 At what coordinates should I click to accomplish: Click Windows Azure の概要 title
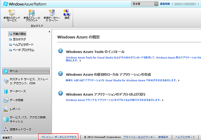pyautogui.click(x=78, y=37)
